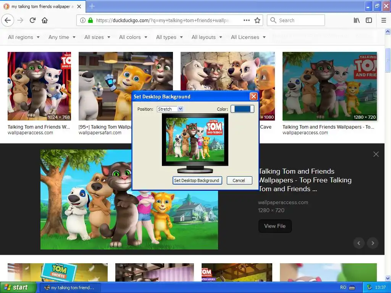Close the image detail panel X
The height and width of the screenshot is (293, 391).
376,154
